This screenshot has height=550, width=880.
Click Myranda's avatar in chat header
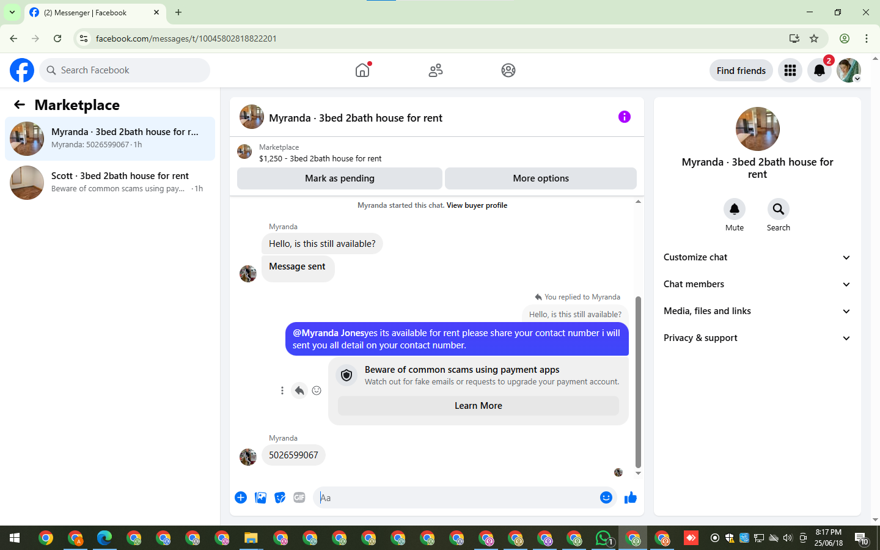point(252,117)
